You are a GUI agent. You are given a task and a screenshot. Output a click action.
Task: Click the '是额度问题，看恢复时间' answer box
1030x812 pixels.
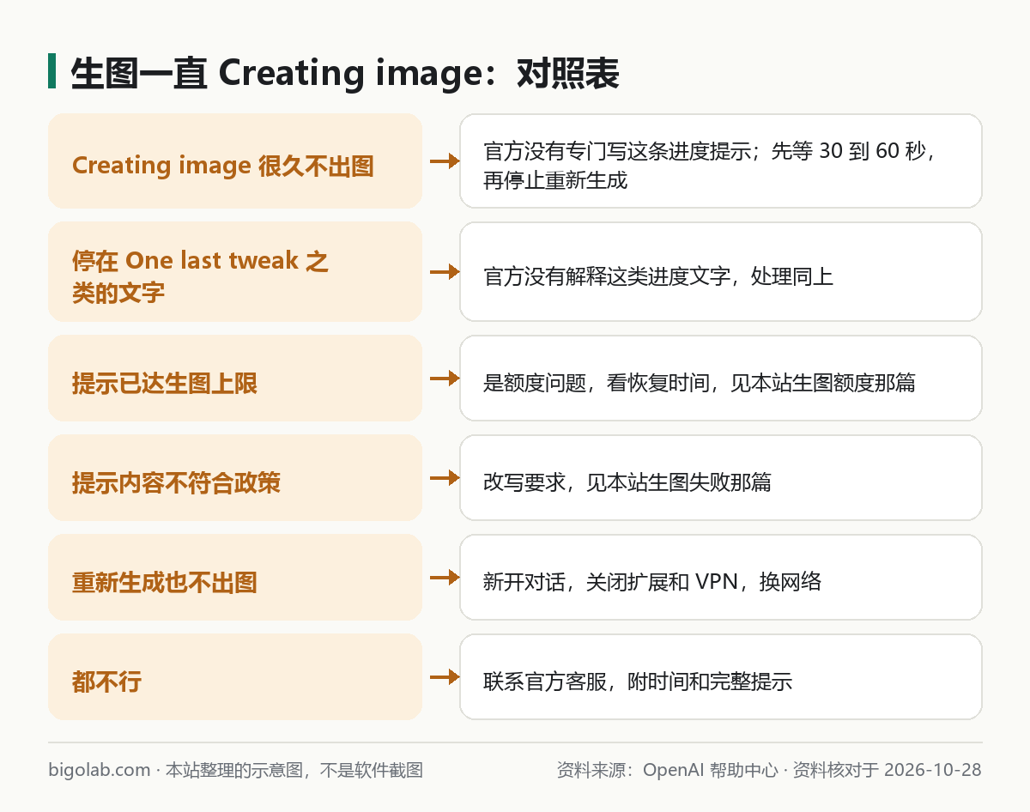pos(721,379)
